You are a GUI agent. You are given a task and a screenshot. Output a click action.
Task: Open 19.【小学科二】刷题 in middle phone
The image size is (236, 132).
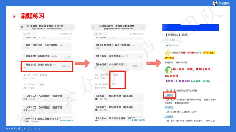105,84
